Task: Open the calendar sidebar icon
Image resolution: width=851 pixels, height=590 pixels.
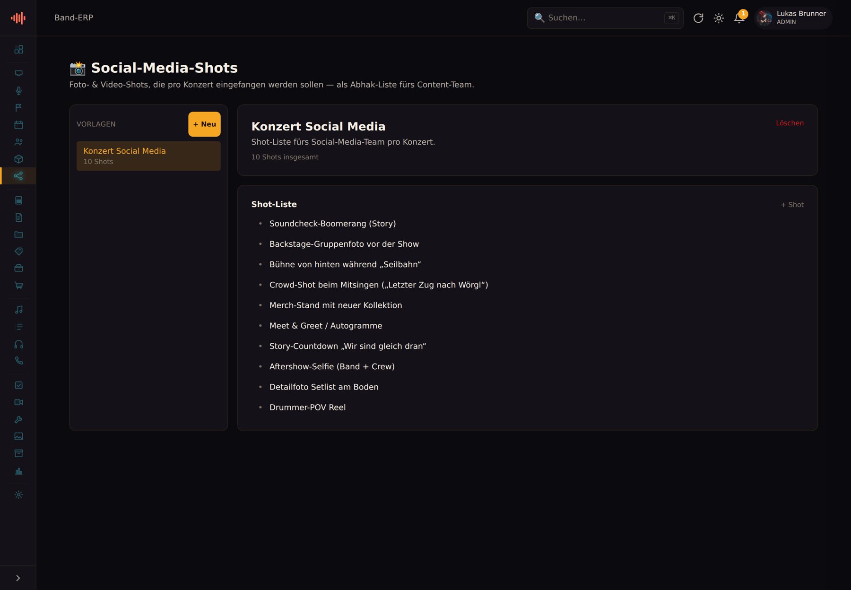Action: [x=18, y=125]
